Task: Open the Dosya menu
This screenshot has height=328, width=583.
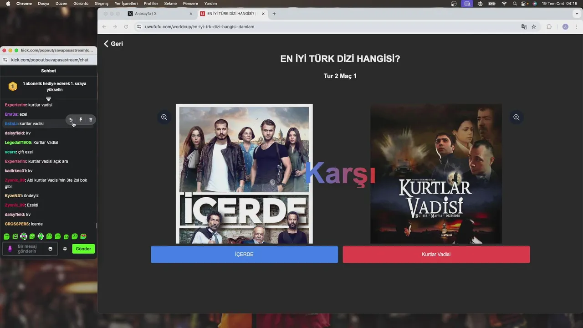Action: [x=43, y=4]
